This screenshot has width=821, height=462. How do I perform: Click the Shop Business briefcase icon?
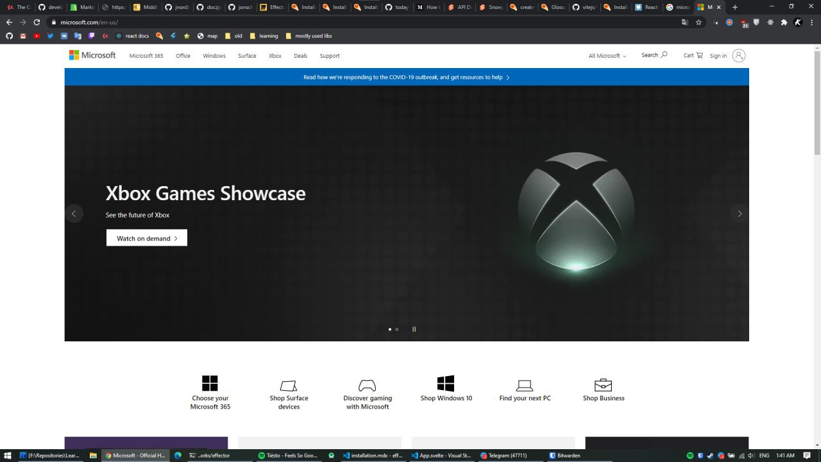603,385
